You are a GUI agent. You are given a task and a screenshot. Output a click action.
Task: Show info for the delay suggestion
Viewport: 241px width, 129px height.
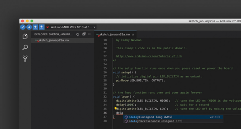tap(219, 117)
